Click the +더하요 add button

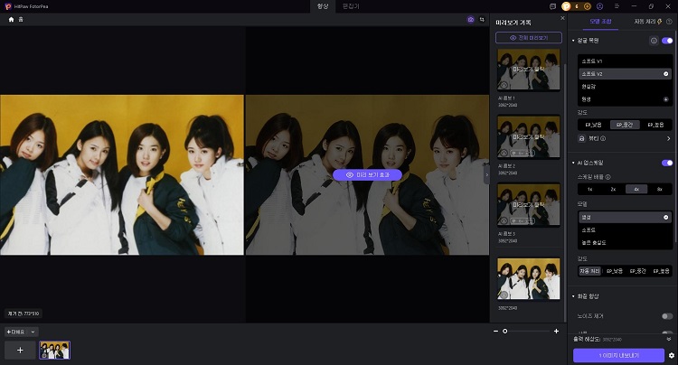pyautogui.click(x=15, y=332)
